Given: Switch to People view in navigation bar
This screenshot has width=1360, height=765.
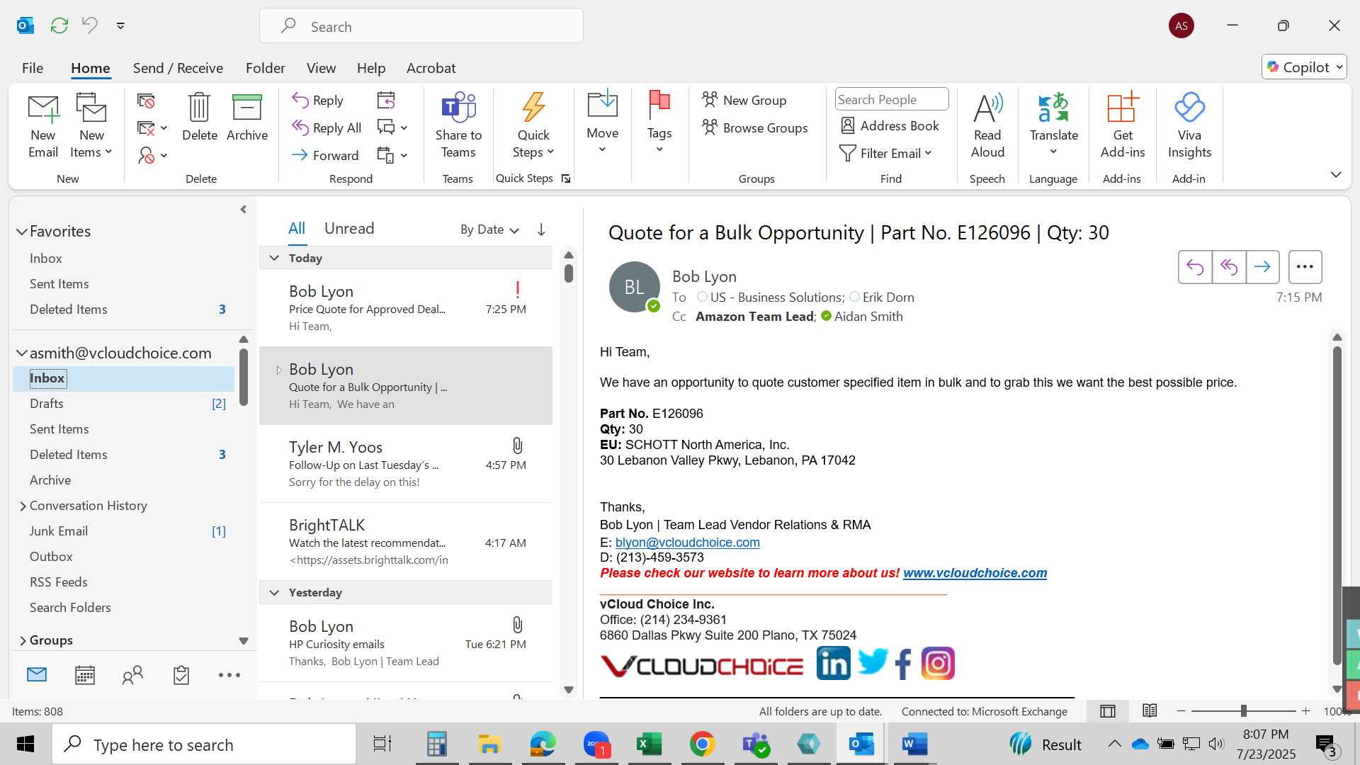Looking at the screenshot, I should pyautogui.click(x=132, y=675).
